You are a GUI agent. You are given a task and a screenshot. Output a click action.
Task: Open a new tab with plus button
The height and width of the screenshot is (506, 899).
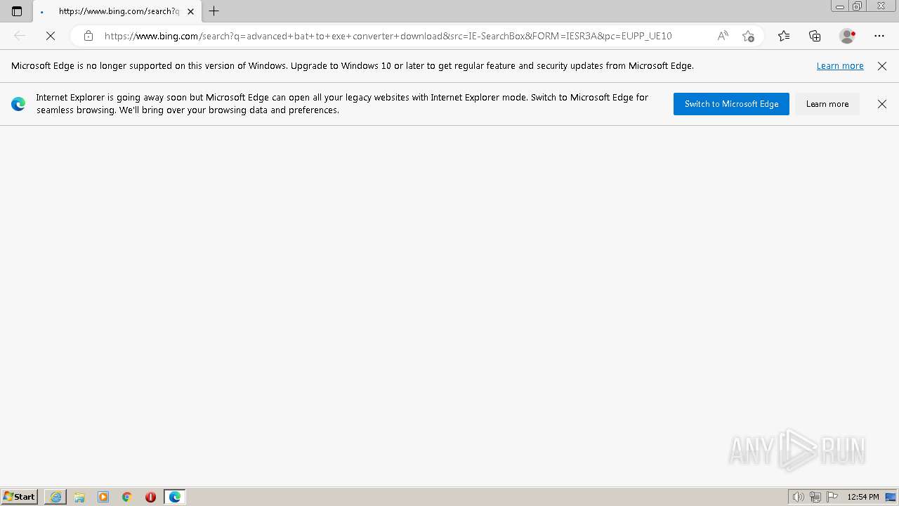tap(214, 11)
